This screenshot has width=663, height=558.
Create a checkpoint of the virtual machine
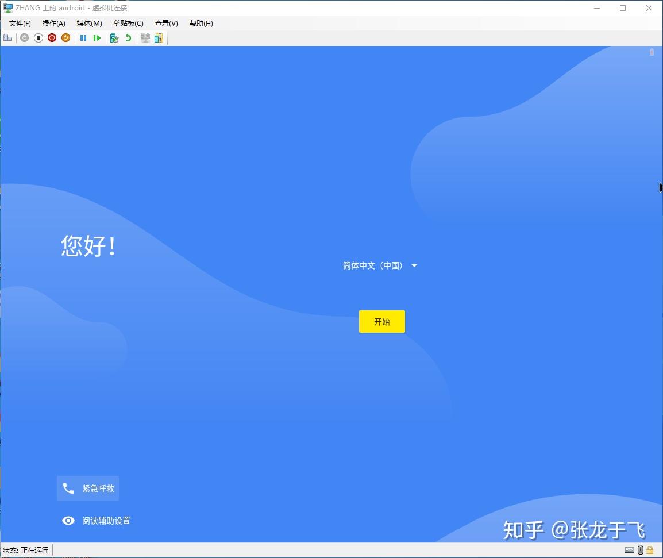coord(114,38)
